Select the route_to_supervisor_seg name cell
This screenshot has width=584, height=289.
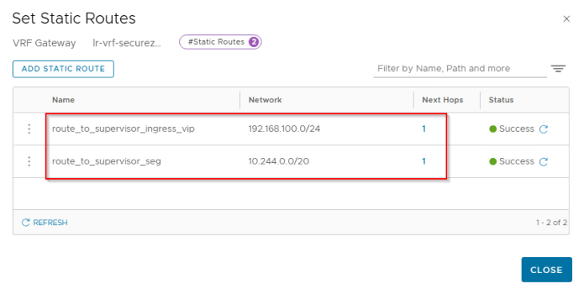(x=106, y=161)
